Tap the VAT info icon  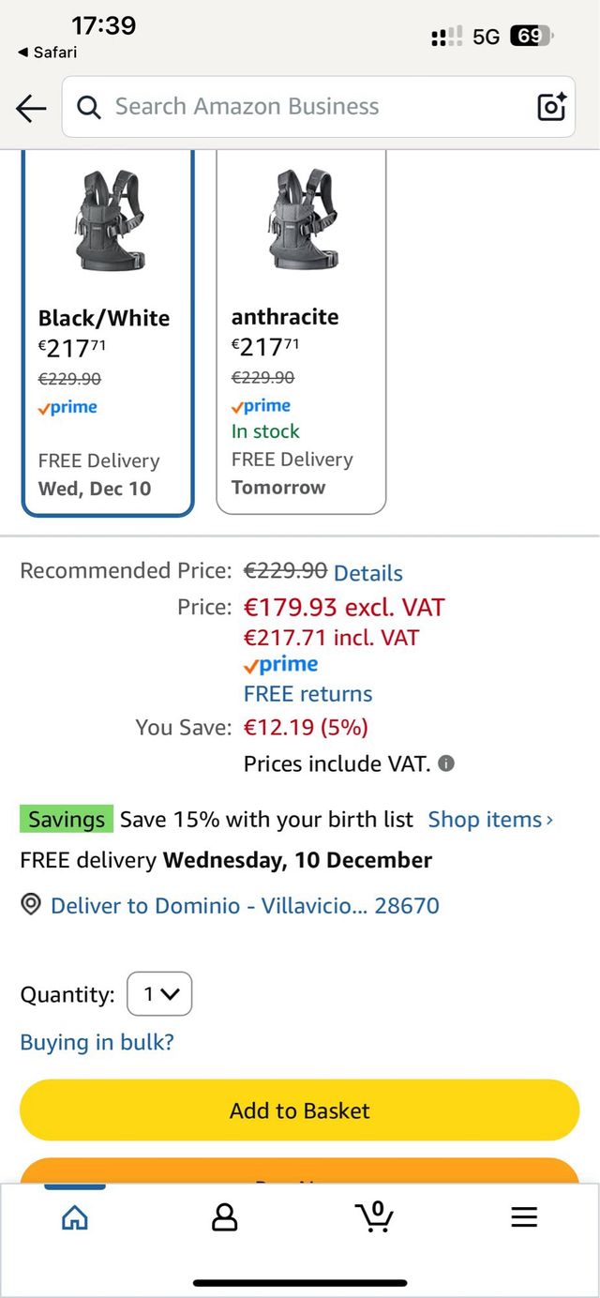446,763
